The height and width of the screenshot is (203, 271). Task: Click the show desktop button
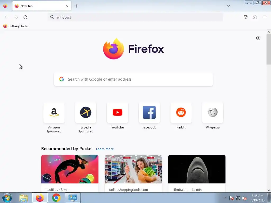tap(269, 198)
